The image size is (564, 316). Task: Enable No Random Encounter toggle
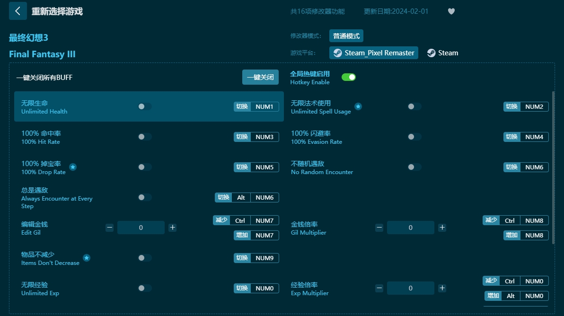point(414,167)
